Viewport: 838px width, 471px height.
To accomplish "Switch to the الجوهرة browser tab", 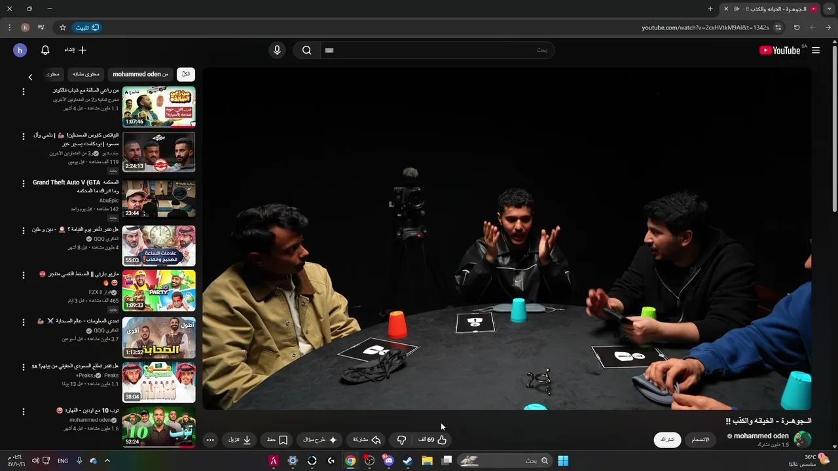I will 771,9.
